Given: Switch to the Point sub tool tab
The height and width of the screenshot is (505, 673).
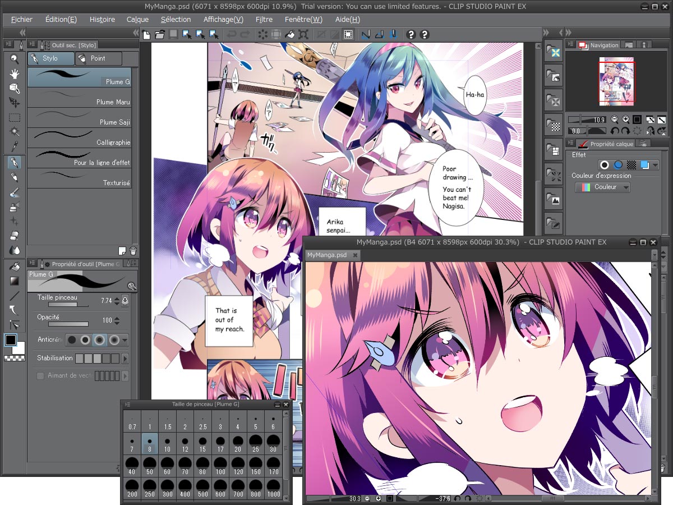Looking at the screenshot, I should 99,58.
